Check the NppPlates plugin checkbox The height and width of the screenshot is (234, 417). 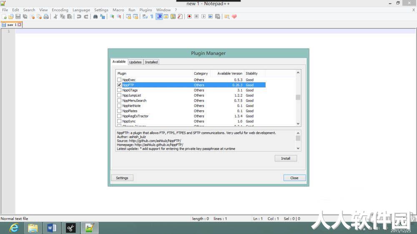(x=119, y=111)
